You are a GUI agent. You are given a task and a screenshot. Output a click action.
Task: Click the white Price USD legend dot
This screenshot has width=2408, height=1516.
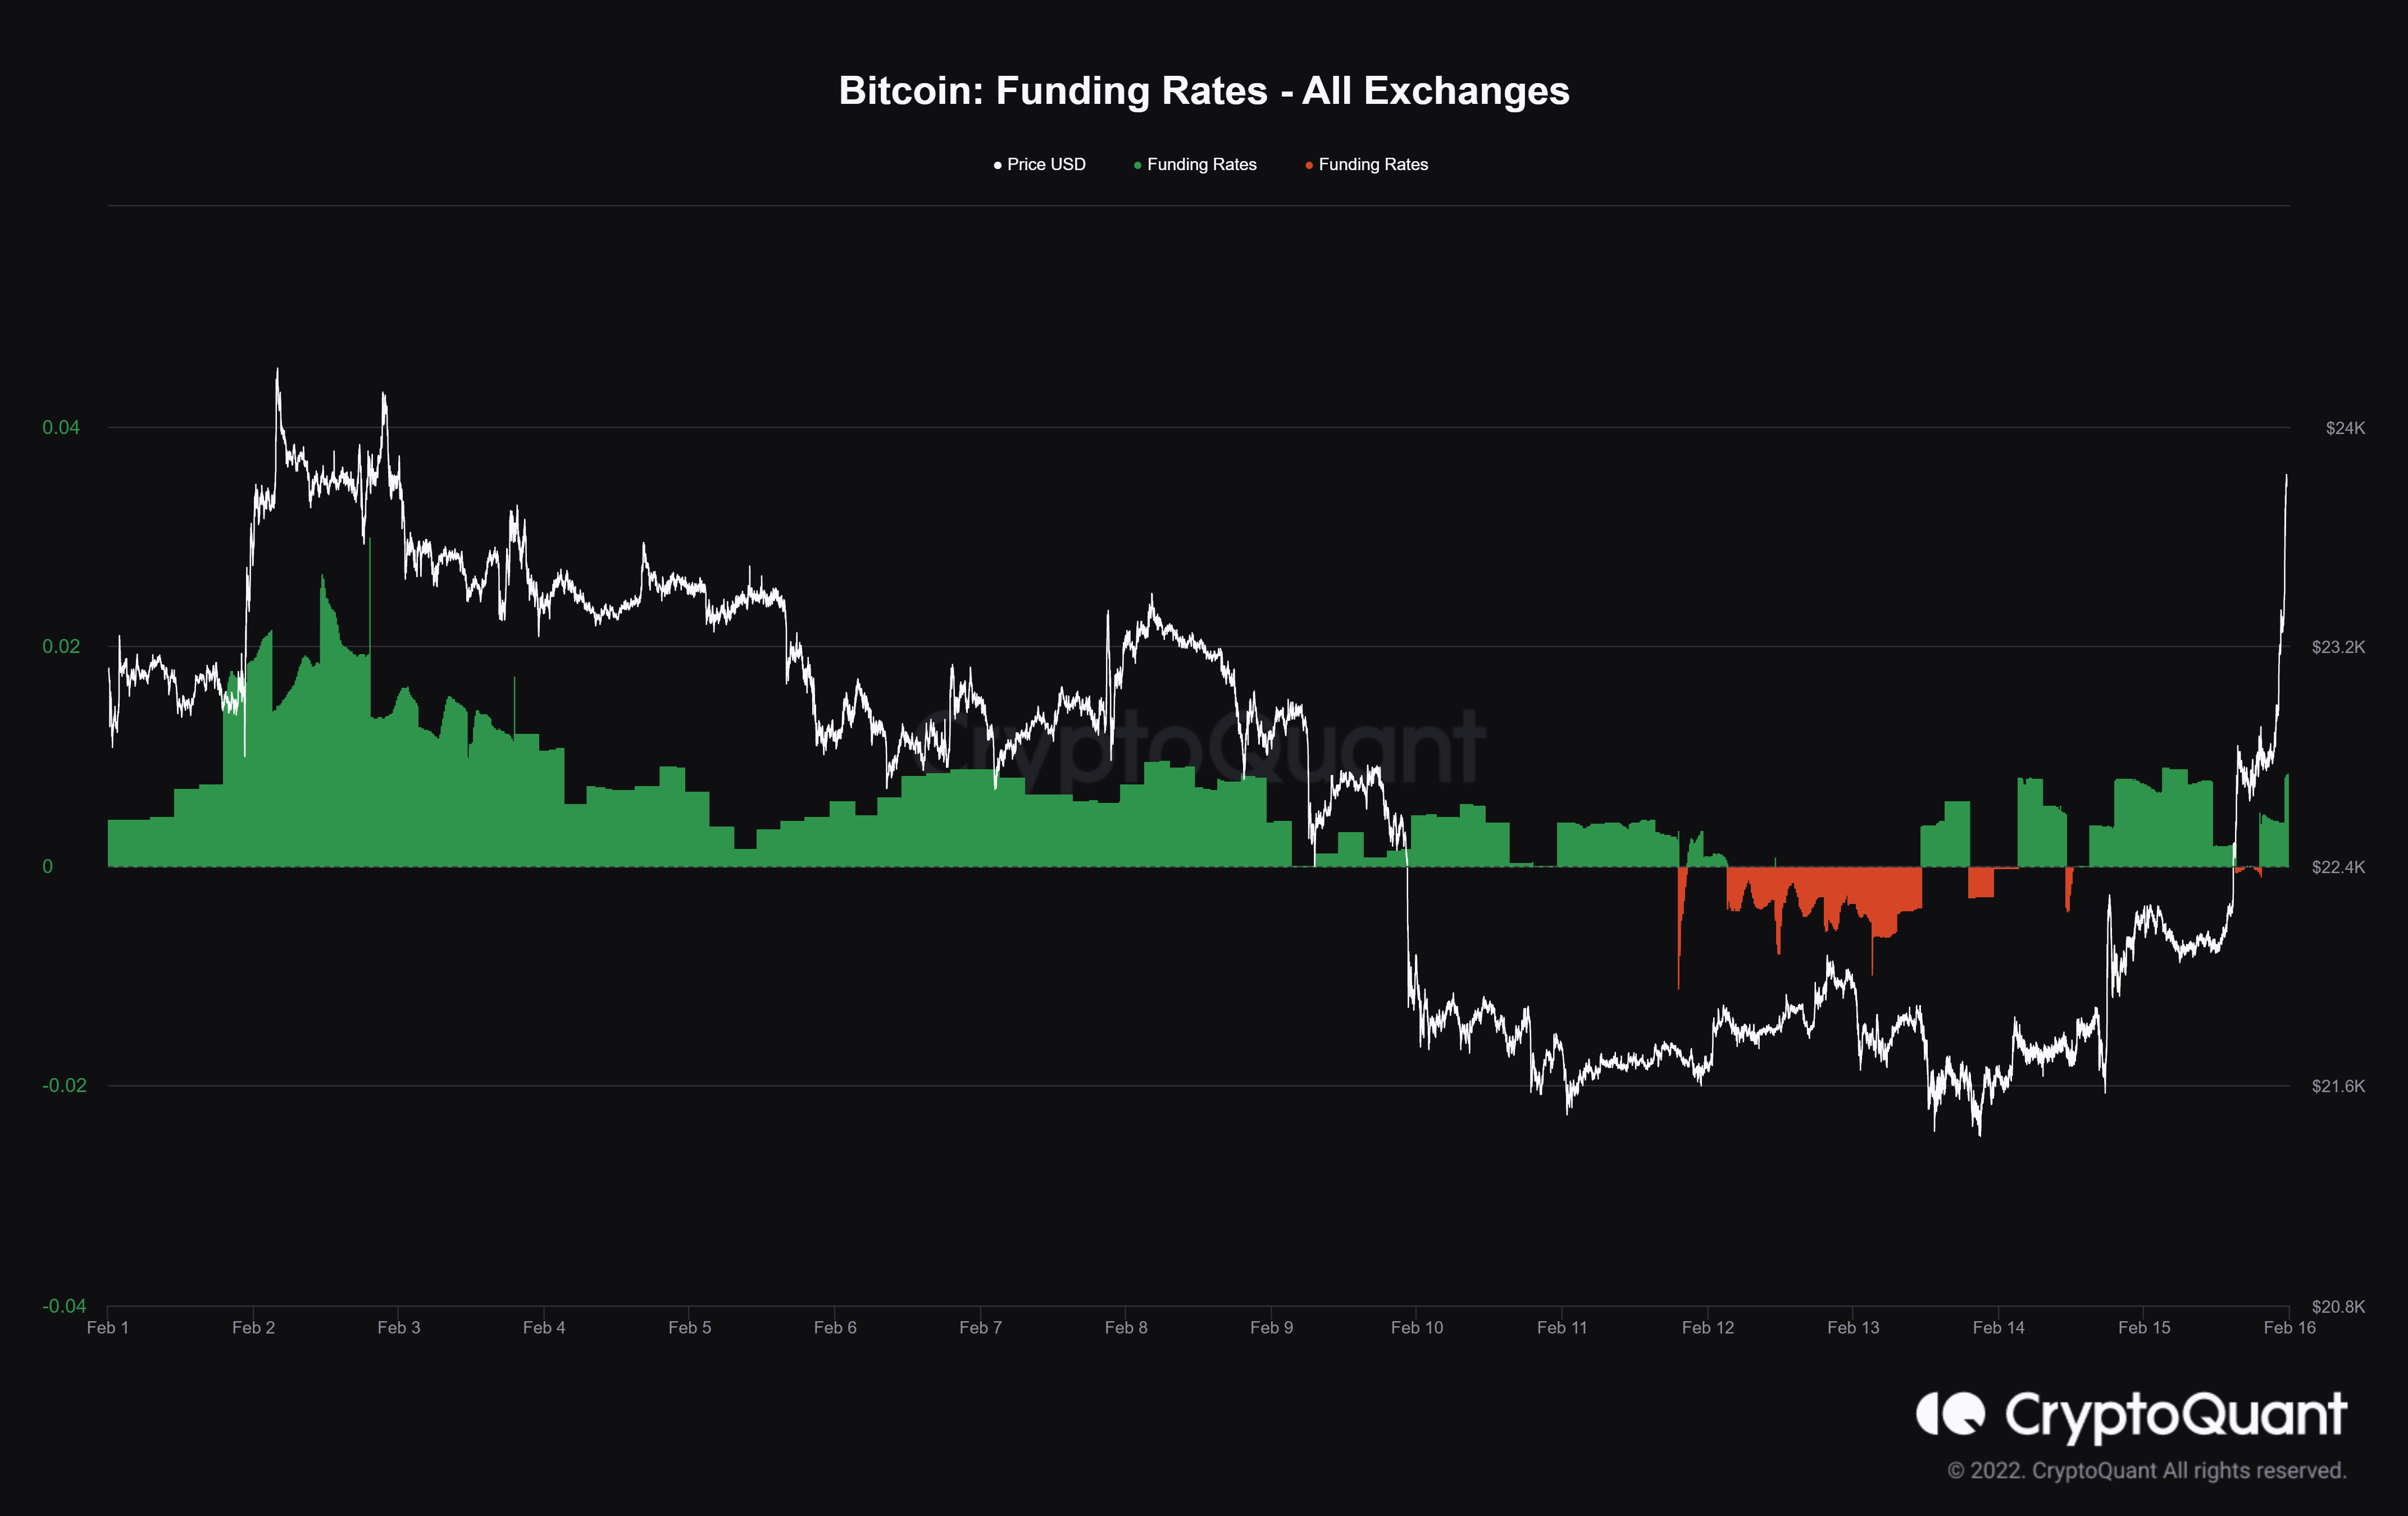(997, 165)
